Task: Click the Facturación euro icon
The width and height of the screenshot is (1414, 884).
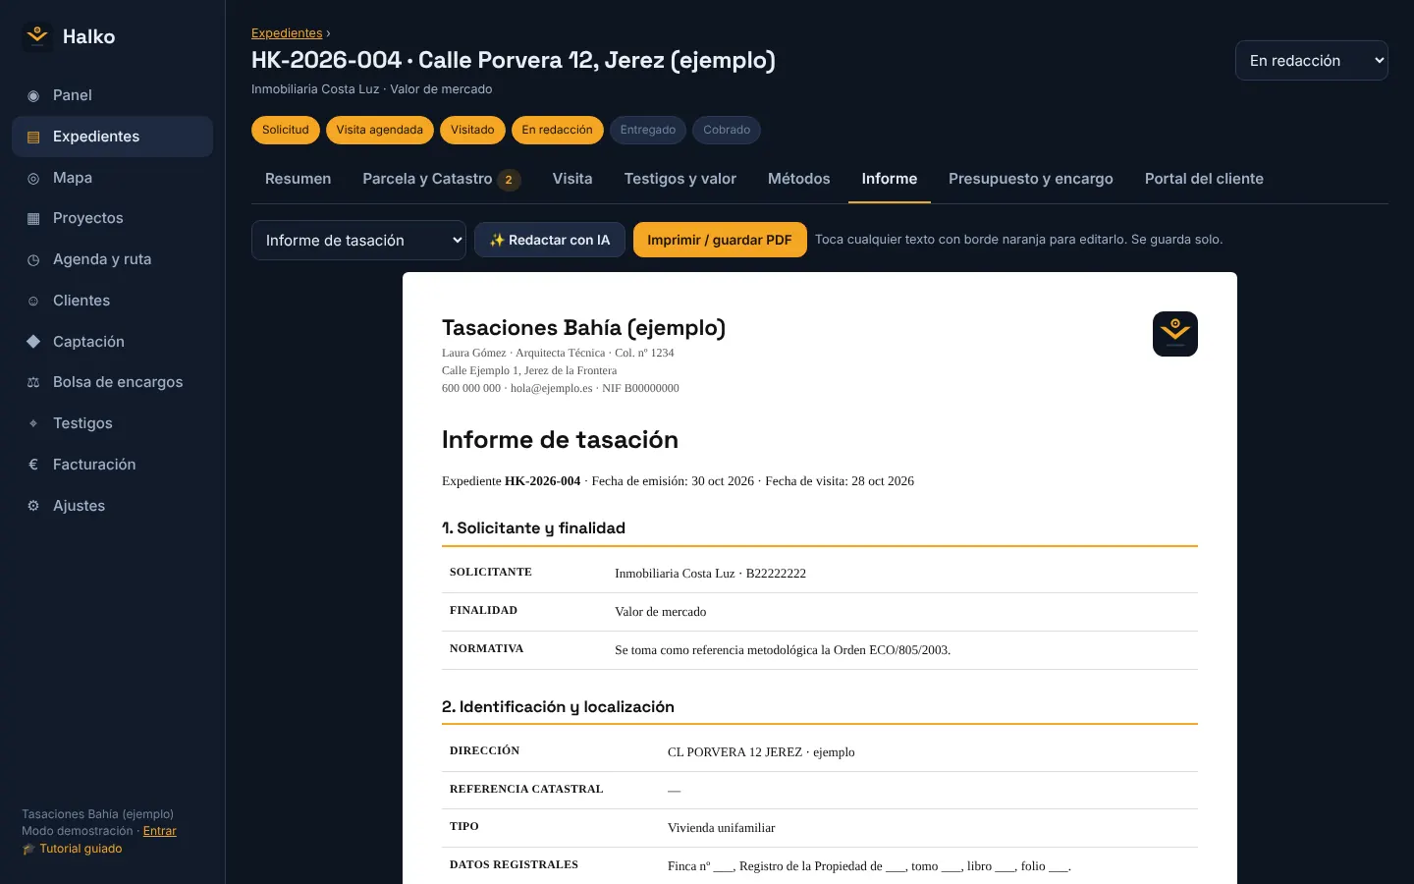Action: point(33,465)
